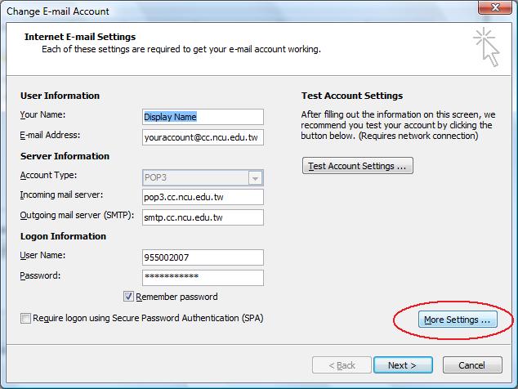Click the Logon Information section heading
This screenshot has height=389, width=518.
click(x=63, y=236)
